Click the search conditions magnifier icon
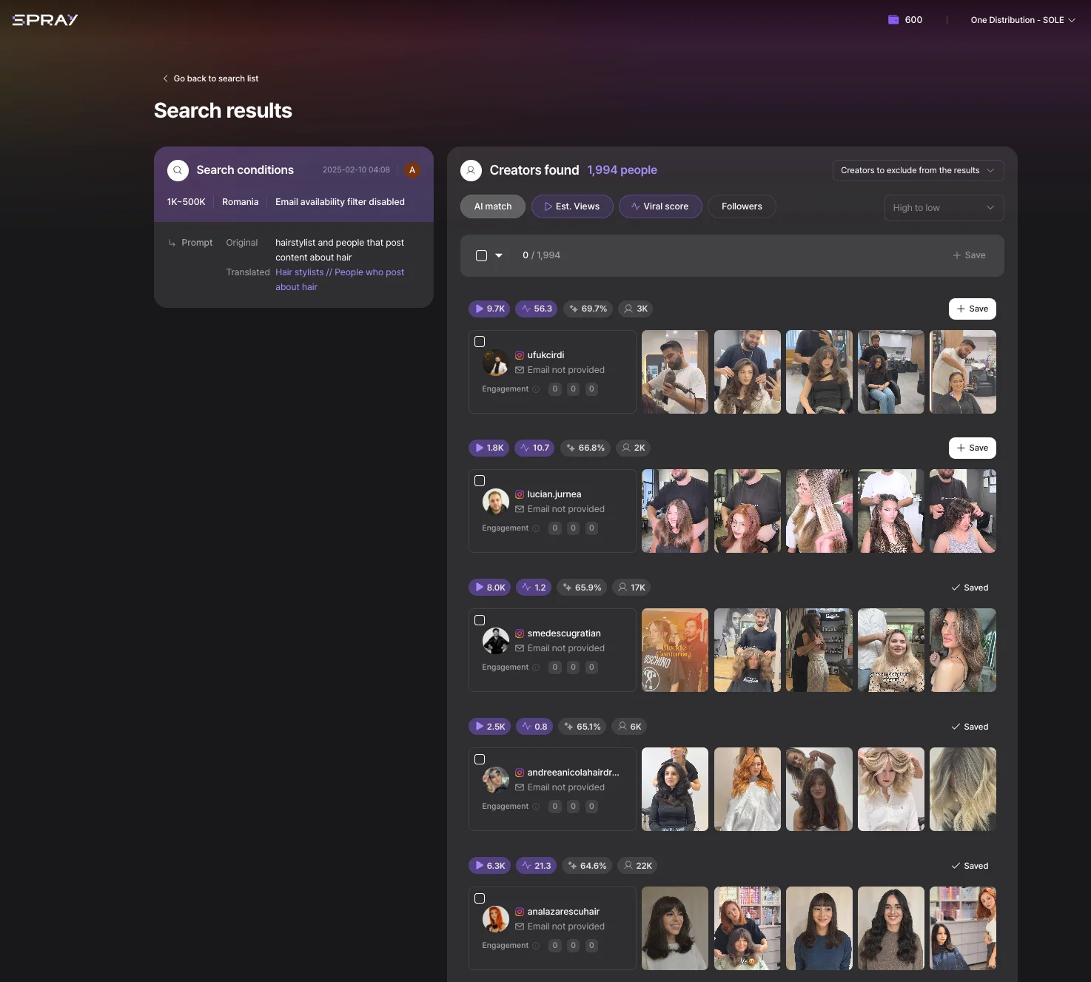This screenshot has width=1091, height=982. pos(178,170)
